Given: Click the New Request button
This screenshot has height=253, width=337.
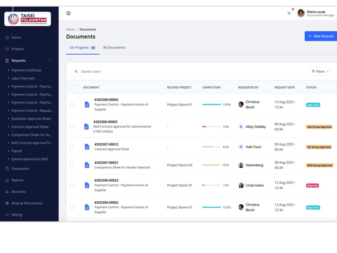Looking at the screenshot, I should (x=321, y=36).
